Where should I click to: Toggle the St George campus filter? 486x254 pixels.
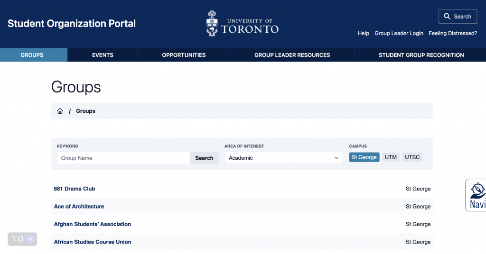364,157
